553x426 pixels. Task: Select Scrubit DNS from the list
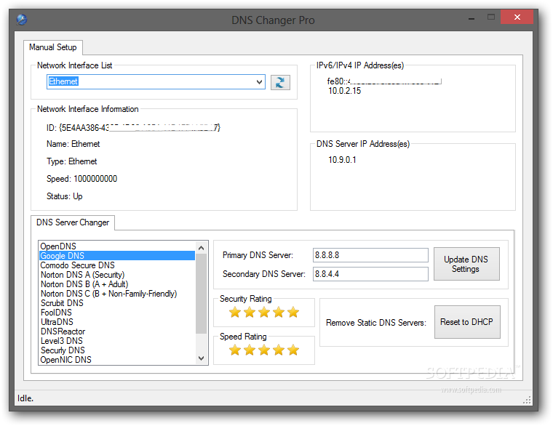117,303
